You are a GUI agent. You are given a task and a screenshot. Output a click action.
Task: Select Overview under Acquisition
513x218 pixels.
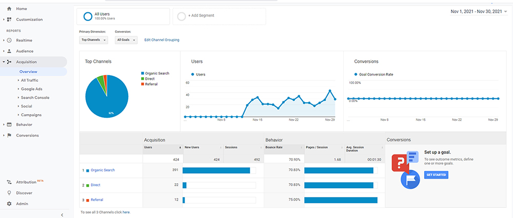coord(28,72)
